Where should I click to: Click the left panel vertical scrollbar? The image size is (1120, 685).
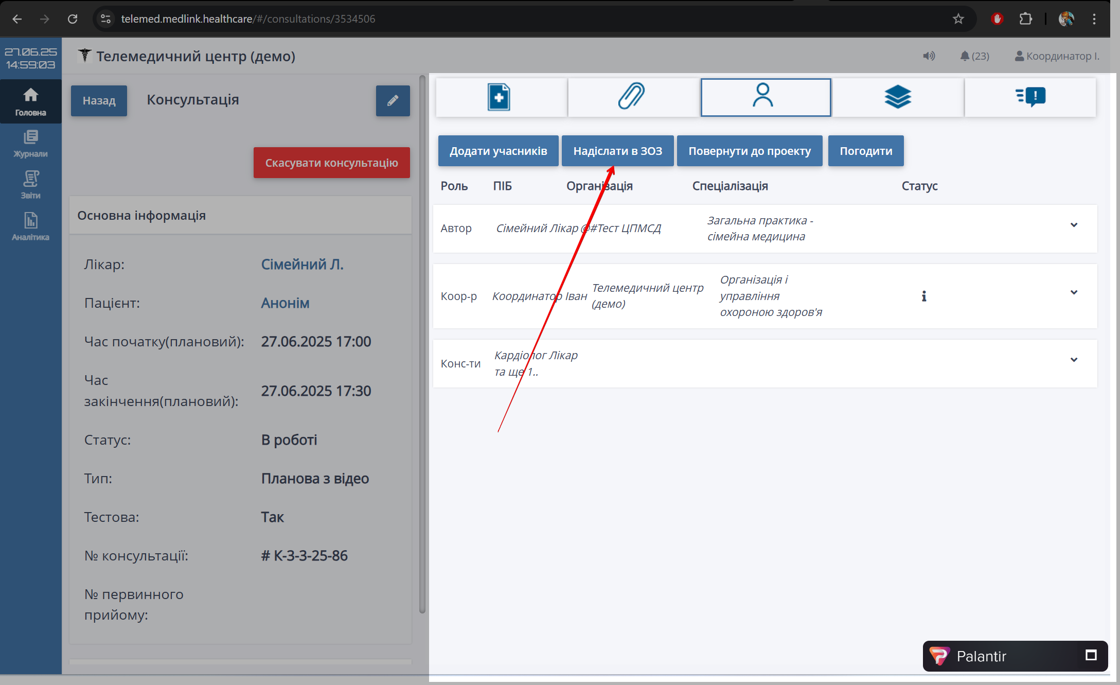coord(422,345)
